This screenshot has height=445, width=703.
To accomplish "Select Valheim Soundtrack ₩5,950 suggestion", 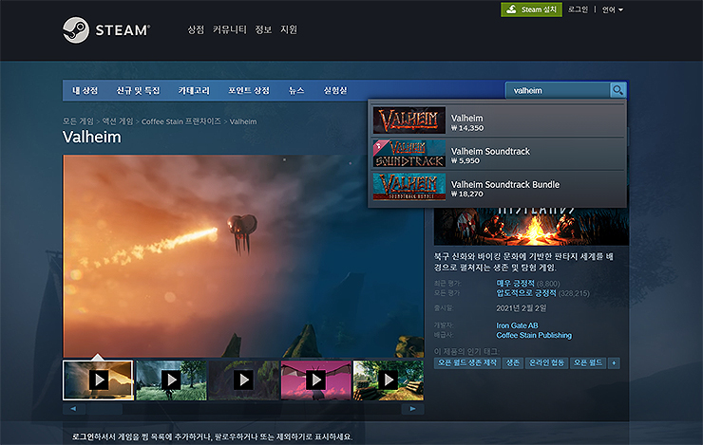I will (498, 154).
